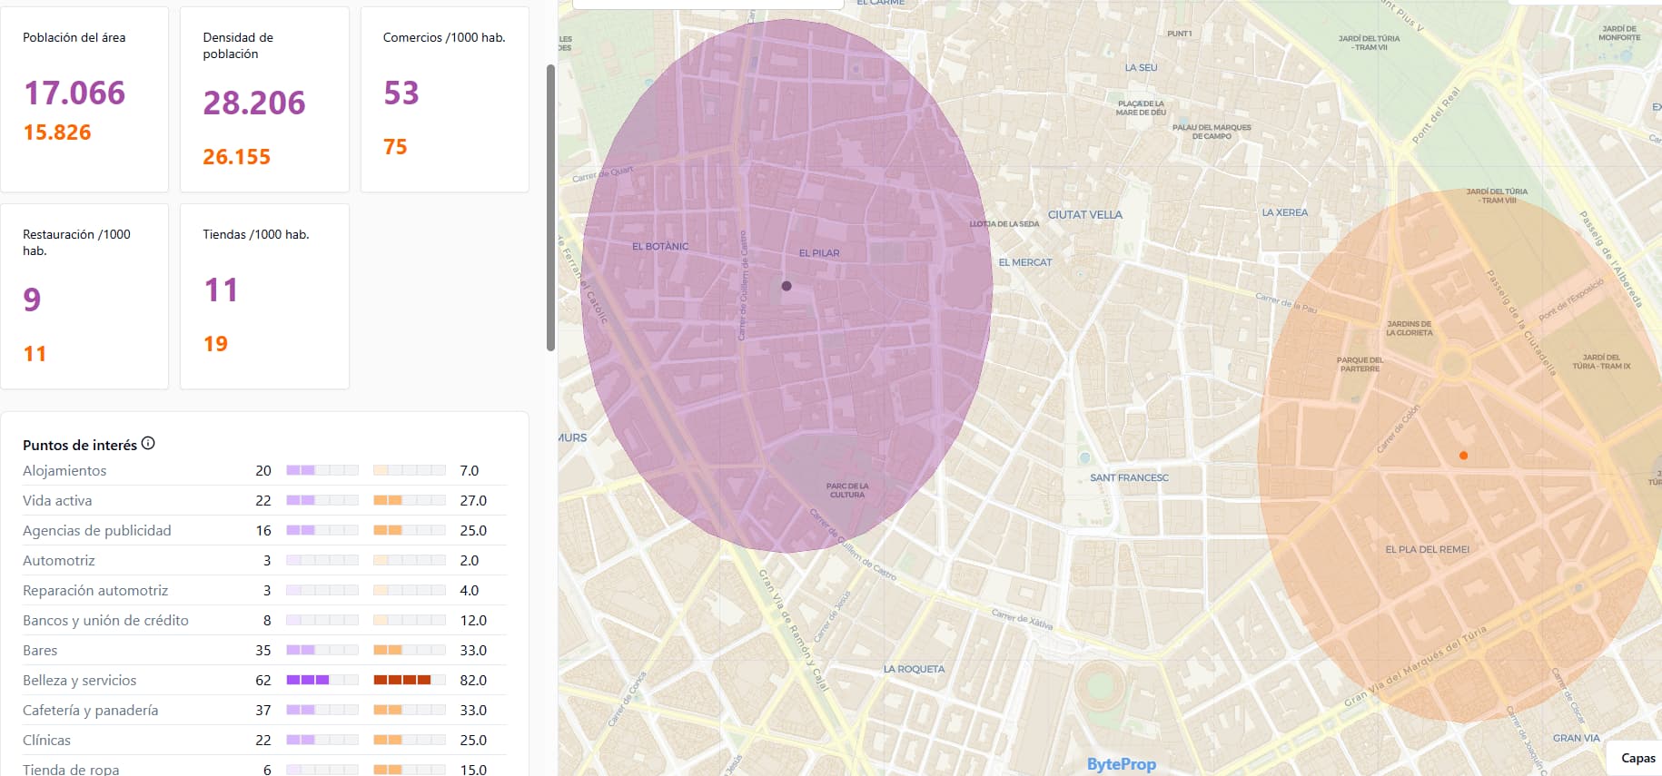Select the Alojamientos row label
This screenshot has height=776, width=1662.
[x=64, y=471]
